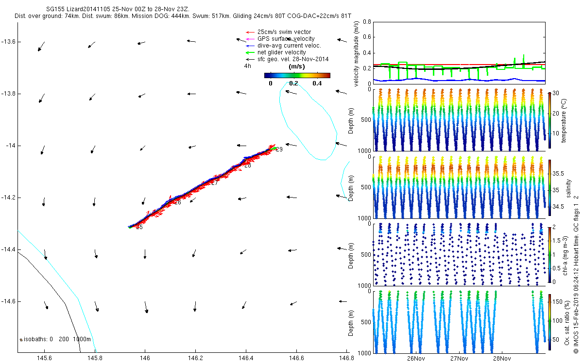Image resolution: width=583 pixels, height=364 pixels.
Task: Click the 'Depth (m)' label of the oxygen panel
Action: click(351, 322)
